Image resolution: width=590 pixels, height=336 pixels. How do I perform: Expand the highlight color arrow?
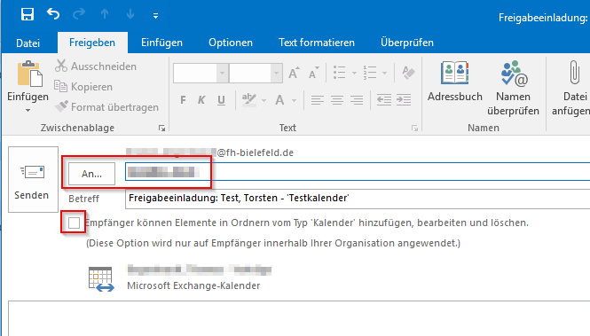tap(264, 100)
